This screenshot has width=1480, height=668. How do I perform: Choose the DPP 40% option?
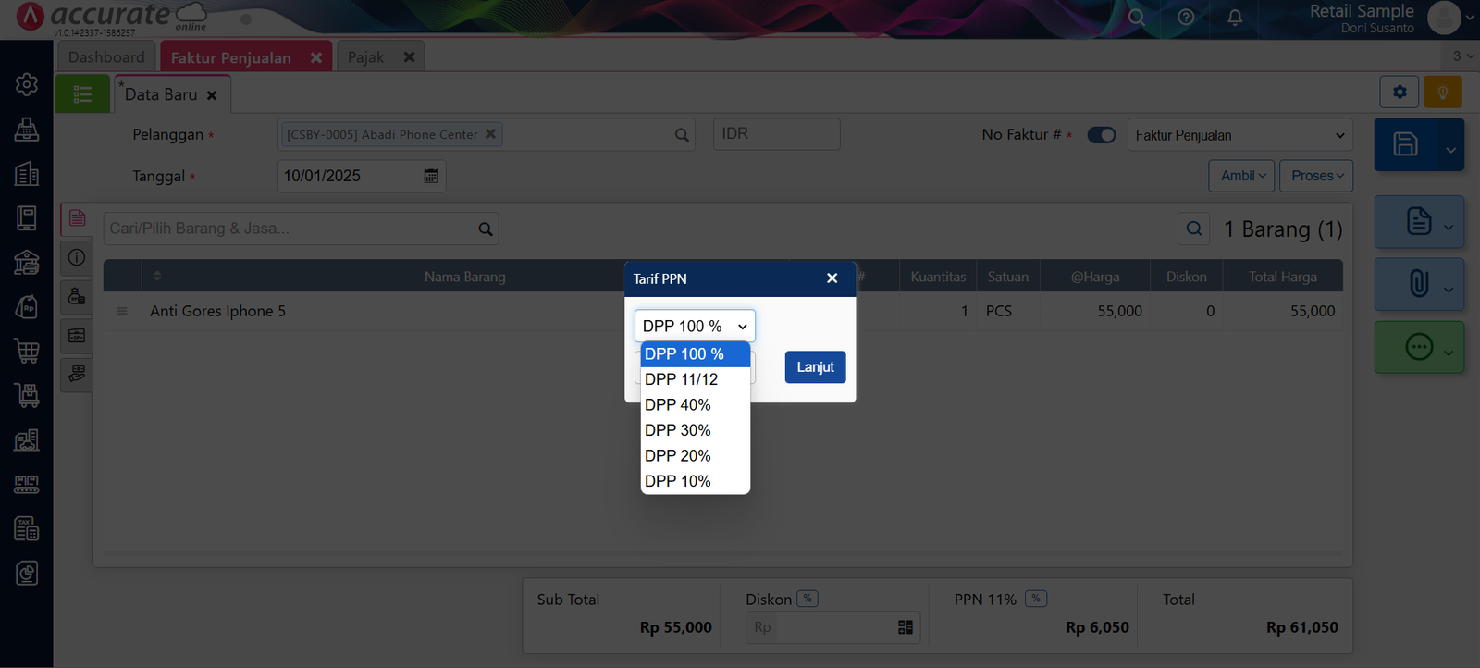tap(678, 405)
